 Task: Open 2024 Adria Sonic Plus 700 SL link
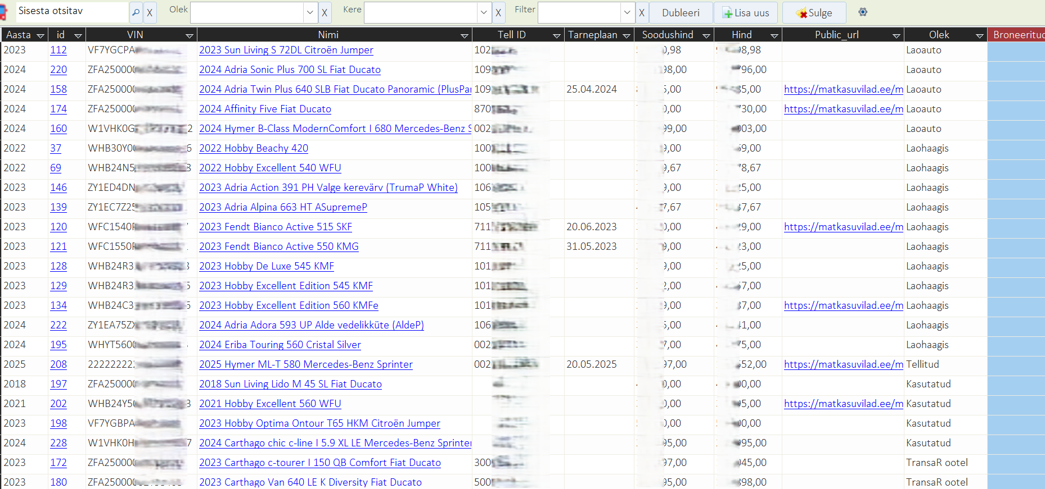pyautogui.click(x=290, y=70)
